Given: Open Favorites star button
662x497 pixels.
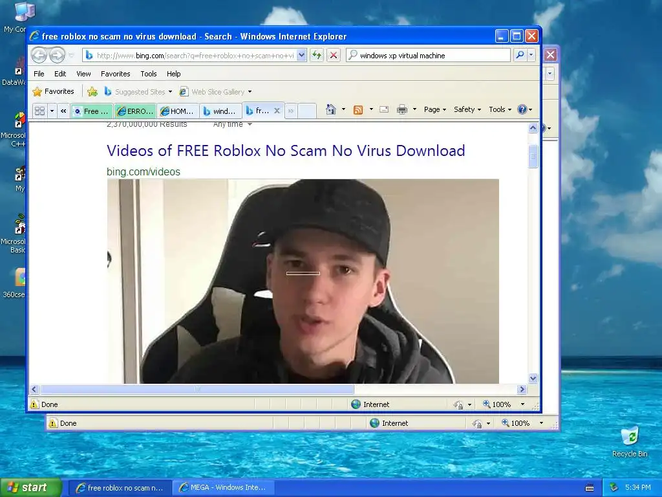Looking at the screenshot, I should [x=53, y=91].
